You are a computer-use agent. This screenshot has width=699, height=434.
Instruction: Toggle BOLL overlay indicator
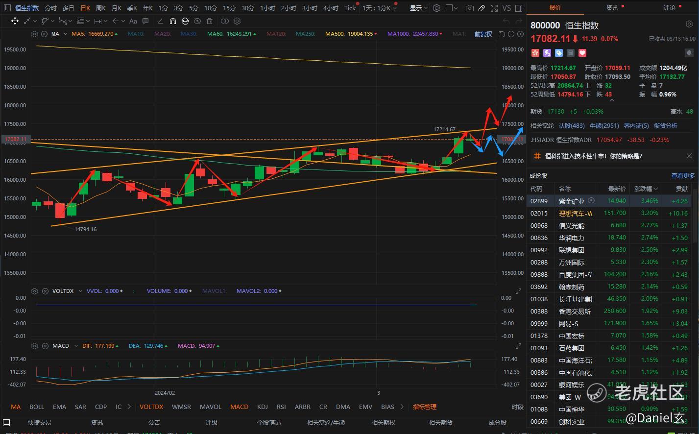tap(37, 407)
